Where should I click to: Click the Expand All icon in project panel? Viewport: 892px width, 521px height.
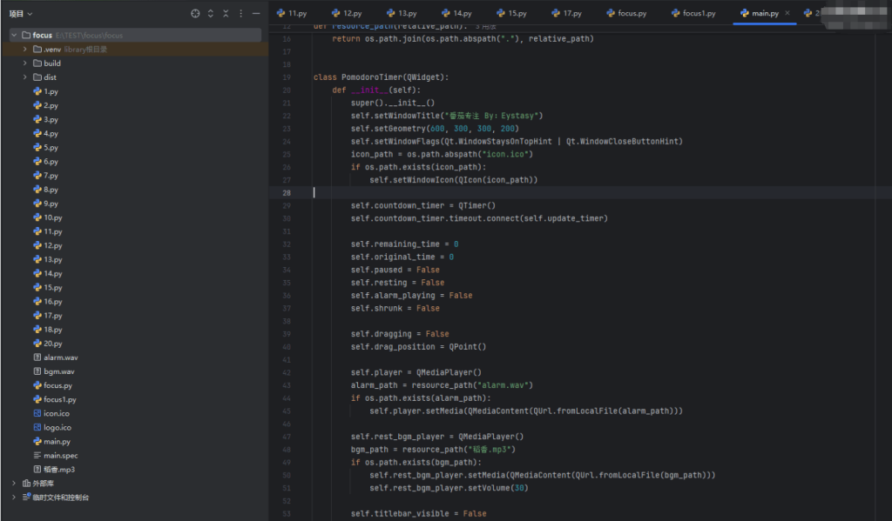click(211, 14)
